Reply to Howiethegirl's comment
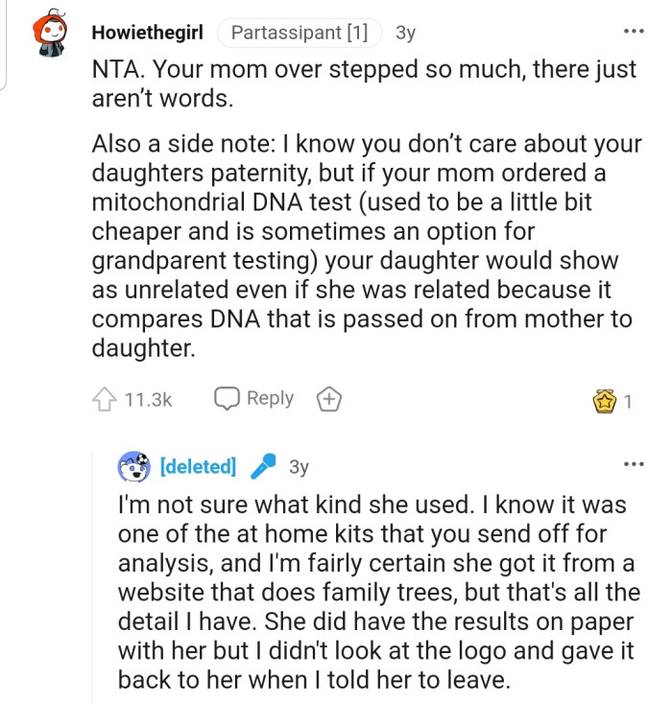The image size is (672, 704). (x=255, y=399)
